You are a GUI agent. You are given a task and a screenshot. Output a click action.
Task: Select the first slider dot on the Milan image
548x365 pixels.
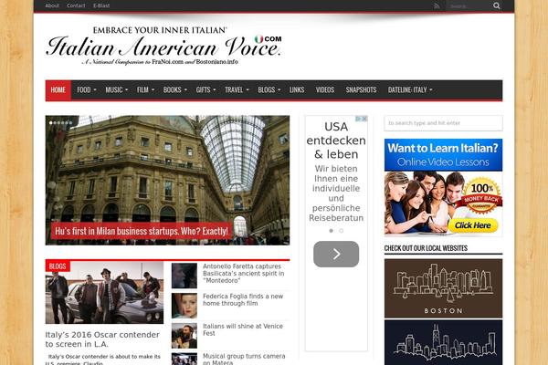(51, 123)
